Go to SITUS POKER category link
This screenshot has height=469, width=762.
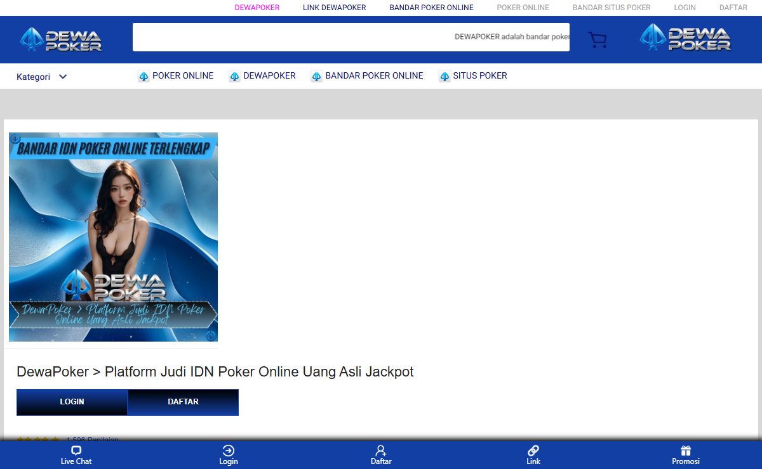click(x=480, y=75)
